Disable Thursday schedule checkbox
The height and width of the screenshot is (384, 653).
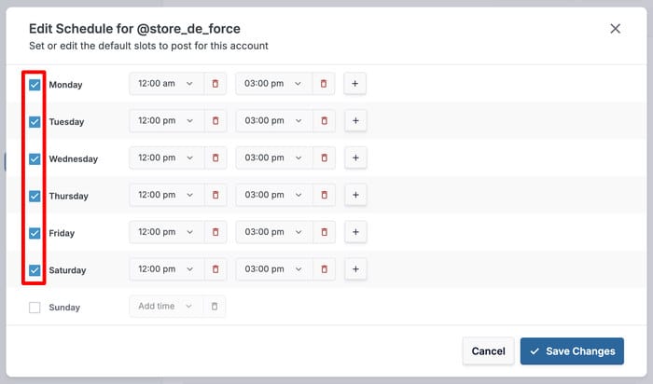pos(35,197)
